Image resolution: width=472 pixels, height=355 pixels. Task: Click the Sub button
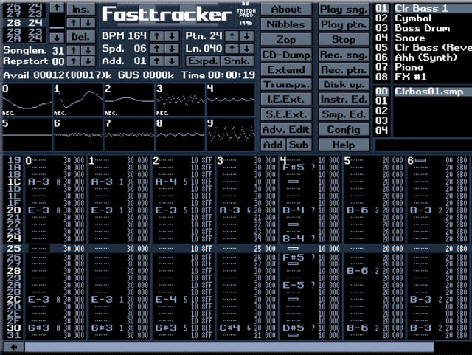click(299, 145)
